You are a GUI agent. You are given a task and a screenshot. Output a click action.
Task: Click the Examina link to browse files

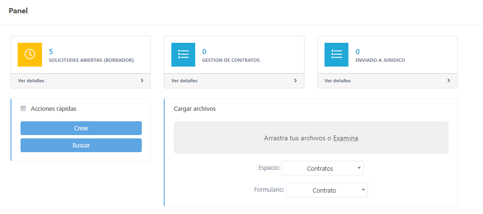pos(346,138)
